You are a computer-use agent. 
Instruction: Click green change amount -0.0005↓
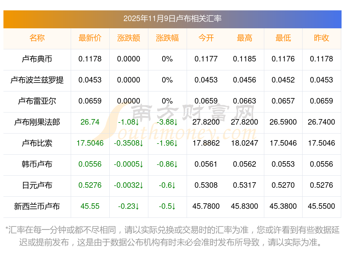[x=128, y=164]
